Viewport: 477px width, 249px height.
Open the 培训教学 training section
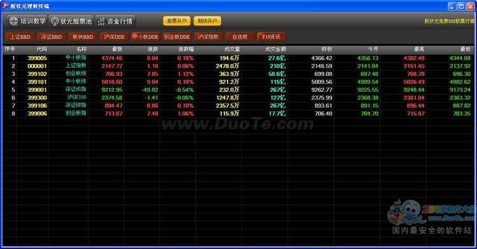(27, 21)
